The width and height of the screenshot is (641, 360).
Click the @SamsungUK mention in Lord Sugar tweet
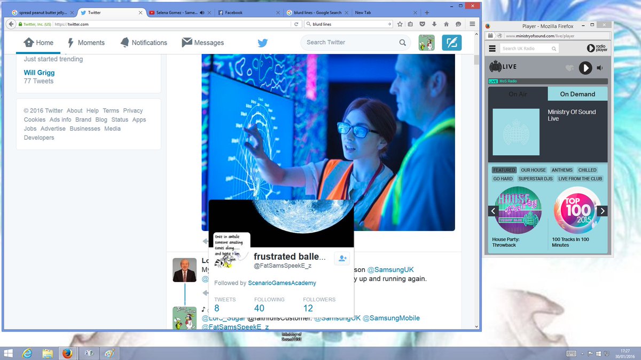tap(390, 270)
